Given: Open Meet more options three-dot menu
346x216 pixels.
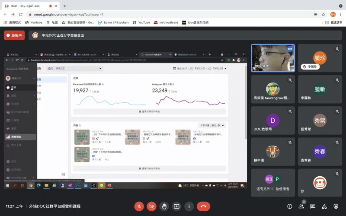Looking at the screenshot, I should pos(189,206).
